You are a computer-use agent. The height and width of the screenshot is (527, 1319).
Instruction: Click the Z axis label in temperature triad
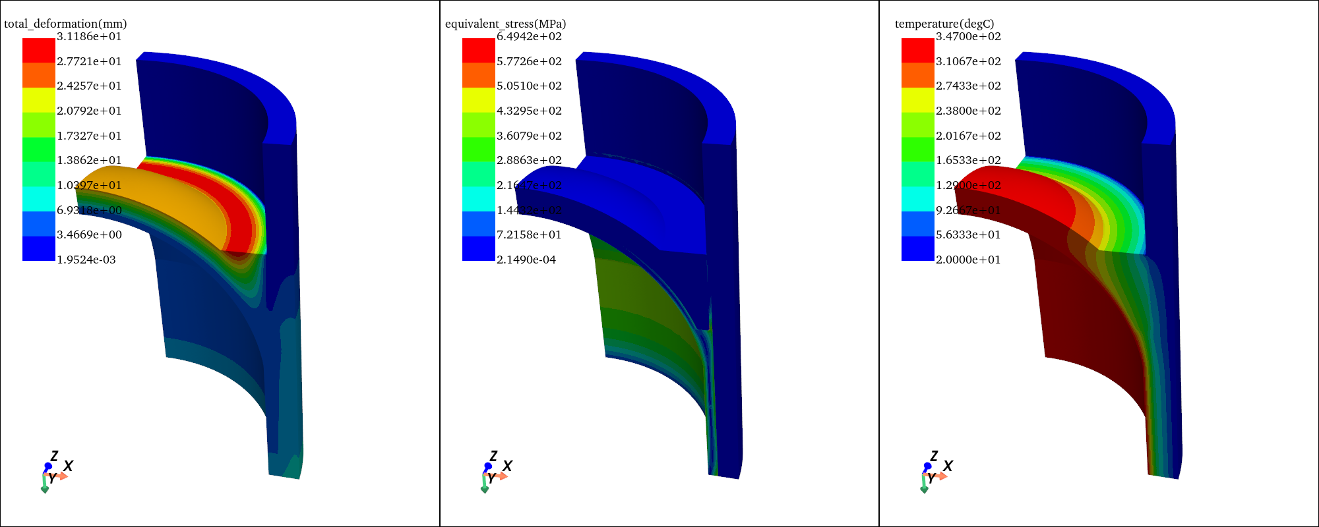pyautogui.click(x=934, y=456)
